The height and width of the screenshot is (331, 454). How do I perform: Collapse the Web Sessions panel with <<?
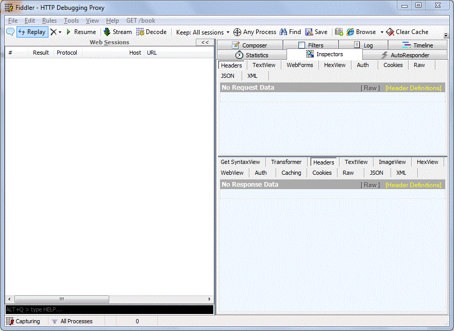(205, 42)
